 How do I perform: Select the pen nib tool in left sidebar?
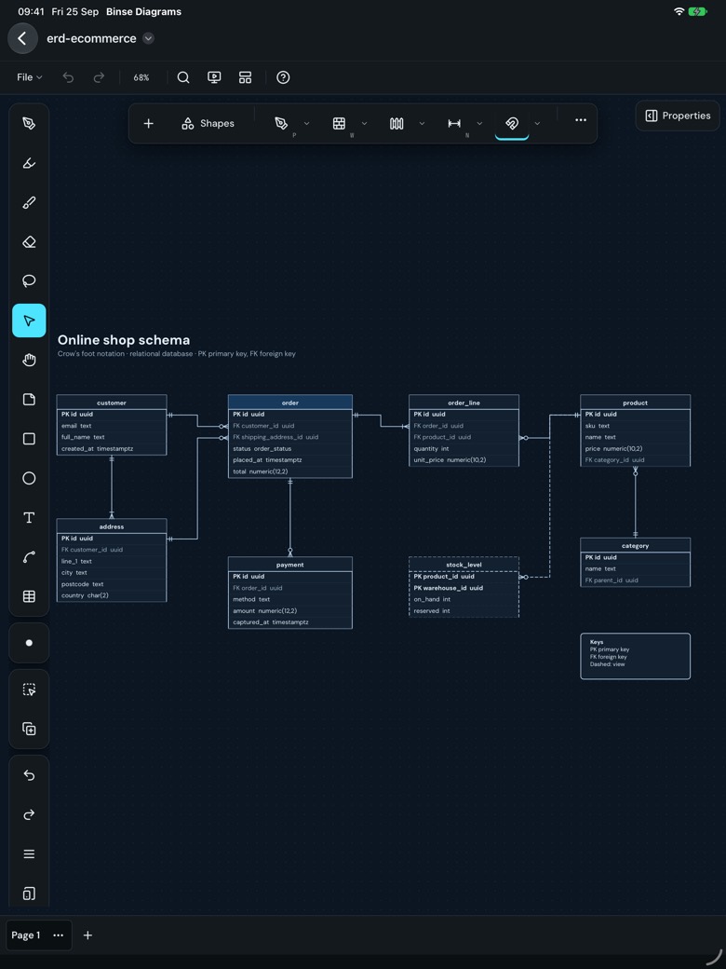[29, 124]
